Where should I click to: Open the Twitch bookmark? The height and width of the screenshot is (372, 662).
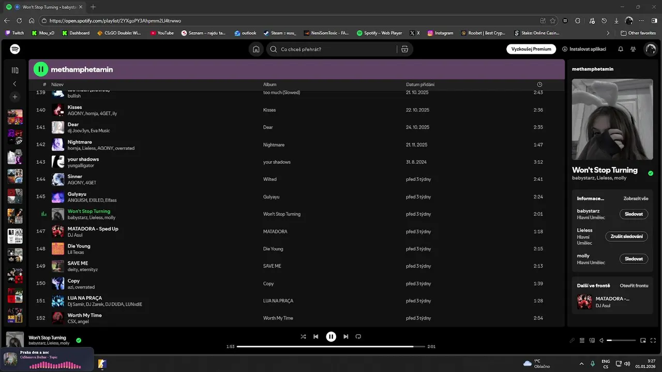point(14,33)
